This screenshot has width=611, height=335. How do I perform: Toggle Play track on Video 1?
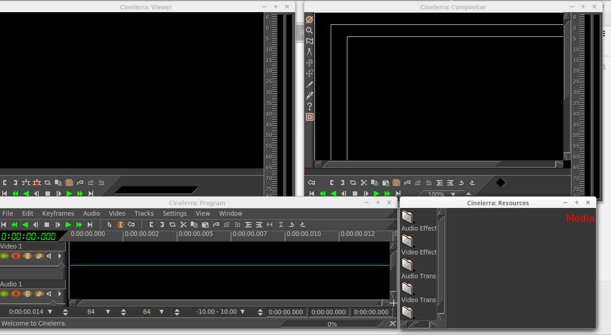[x=4, y=256]
